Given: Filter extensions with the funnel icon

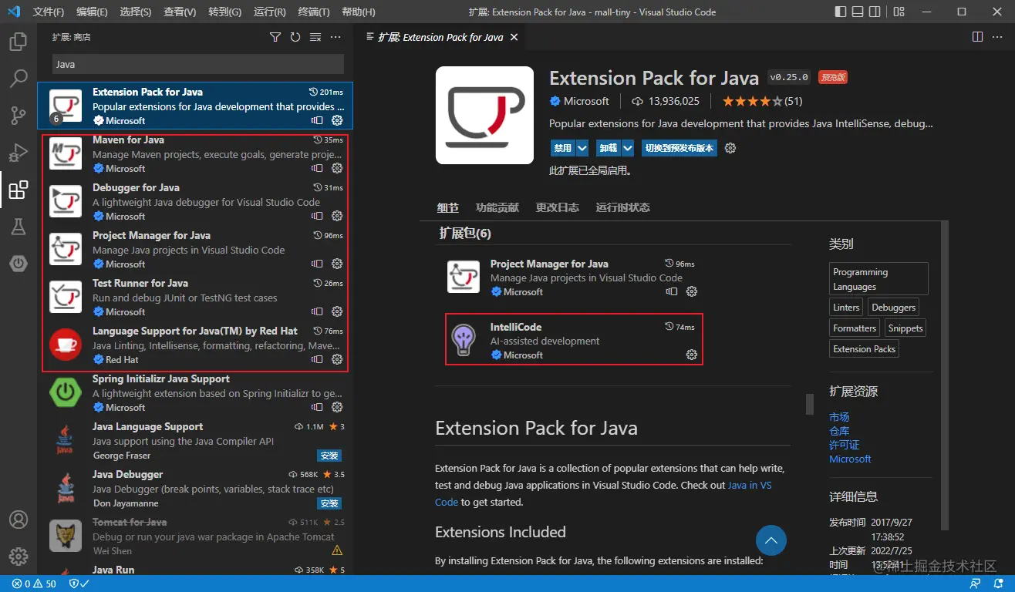Looking at the screenshot, I should (275, 37).
